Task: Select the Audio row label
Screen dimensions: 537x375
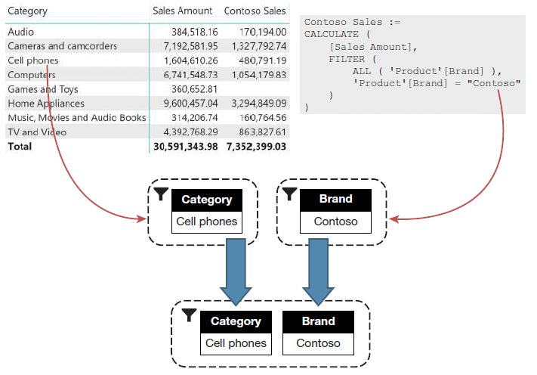Action: [21, 32]
